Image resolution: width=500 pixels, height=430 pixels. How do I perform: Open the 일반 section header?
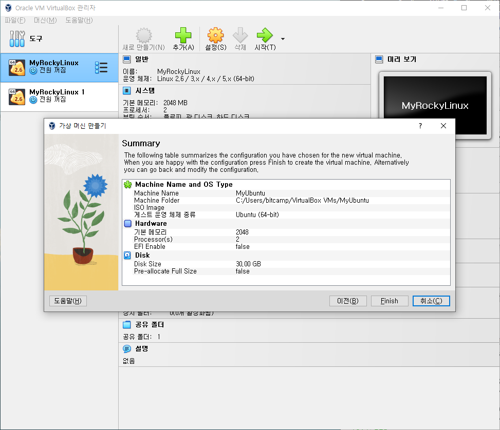pyautogui.click(x=142, y=59)
